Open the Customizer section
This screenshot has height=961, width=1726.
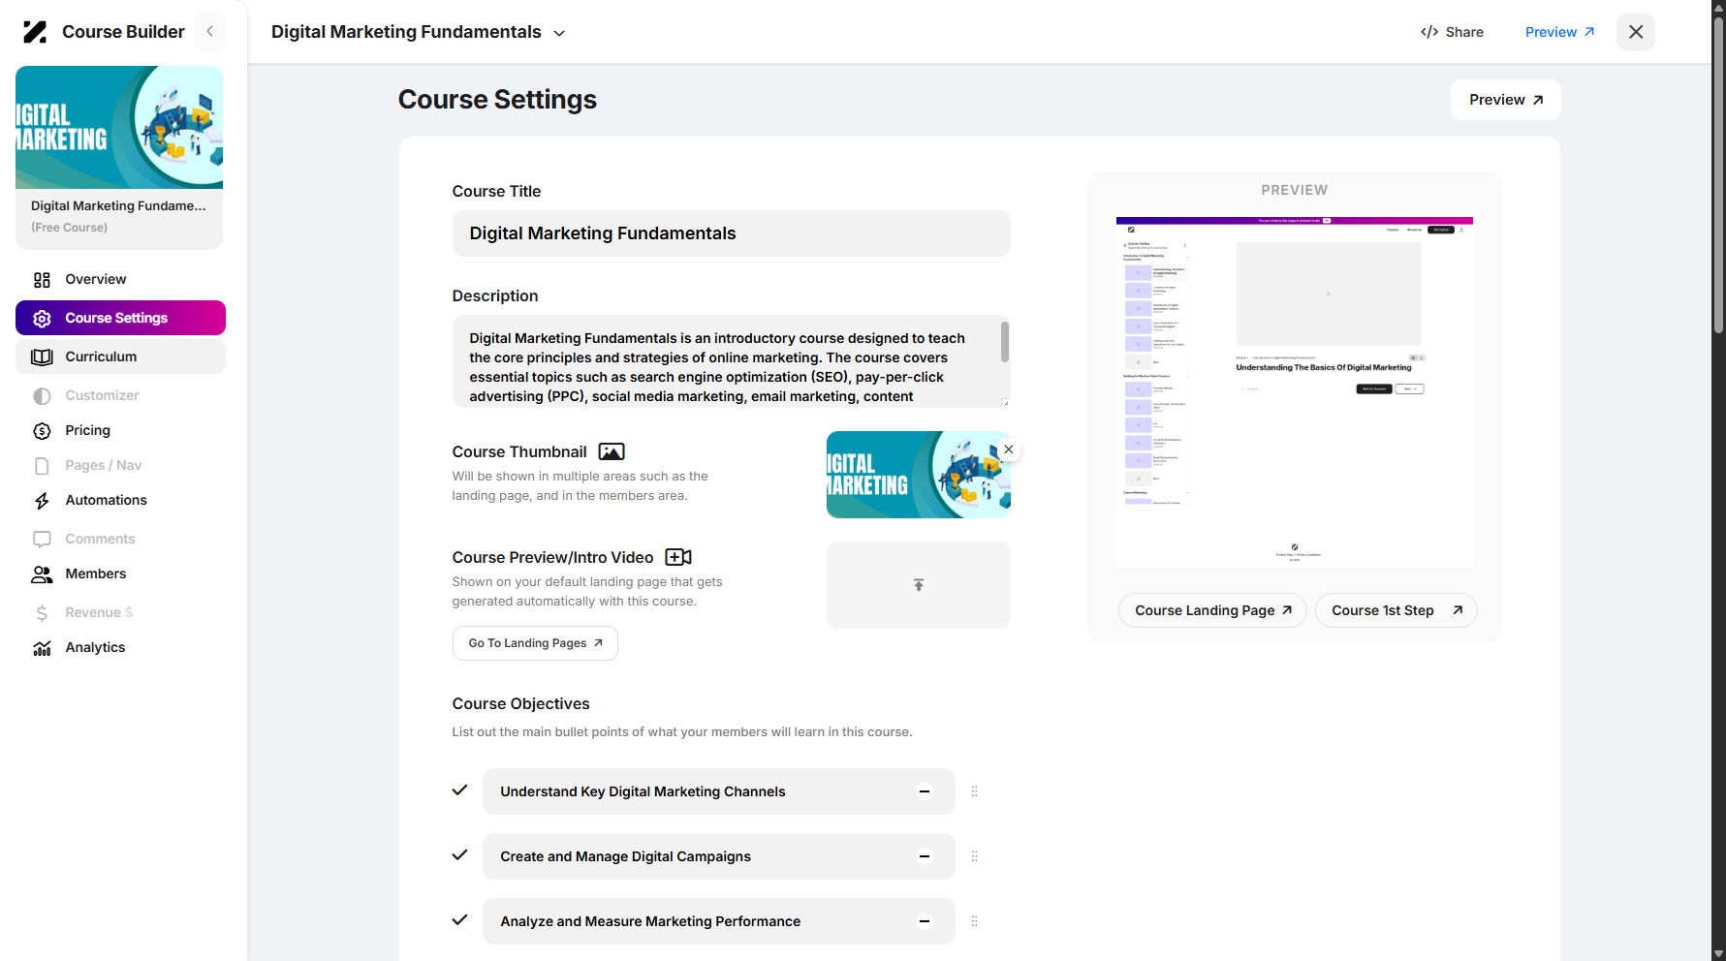[120, 395]
